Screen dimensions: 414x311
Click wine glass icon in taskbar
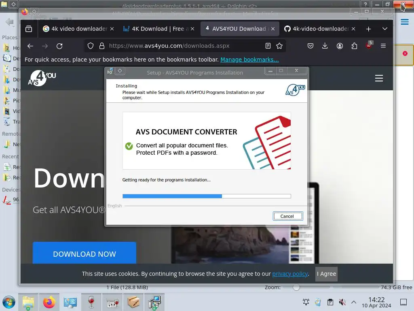coord(91,302)
